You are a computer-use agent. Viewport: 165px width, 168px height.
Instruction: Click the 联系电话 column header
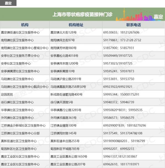click(x=133, y=25)
